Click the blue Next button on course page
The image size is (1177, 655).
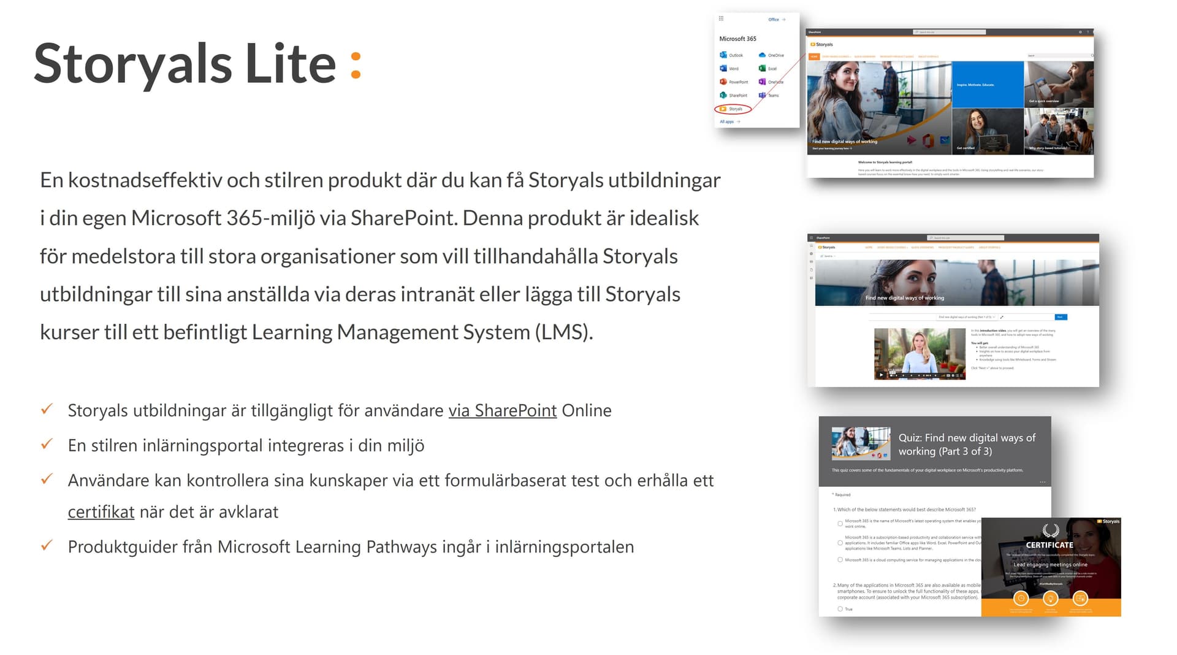1061,317
